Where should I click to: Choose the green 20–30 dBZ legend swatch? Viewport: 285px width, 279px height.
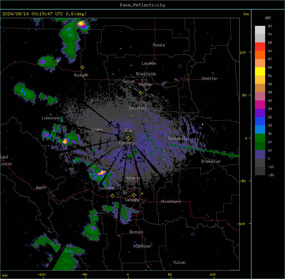point(260,138)
